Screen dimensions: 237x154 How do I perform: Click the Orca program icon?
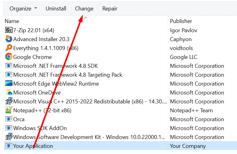click(9, 119)
